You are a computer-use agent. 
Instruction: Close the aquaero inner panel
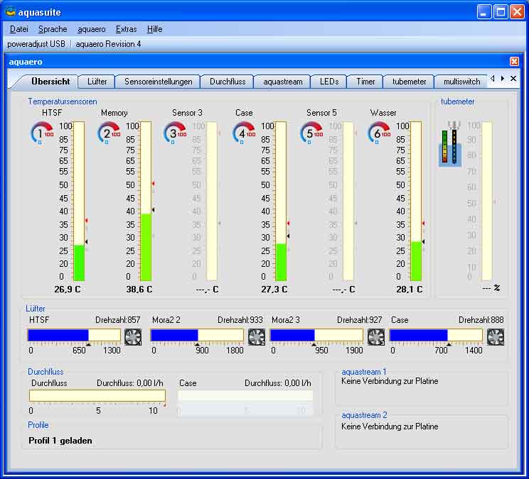pyautogui.click(x=514, y=61)
